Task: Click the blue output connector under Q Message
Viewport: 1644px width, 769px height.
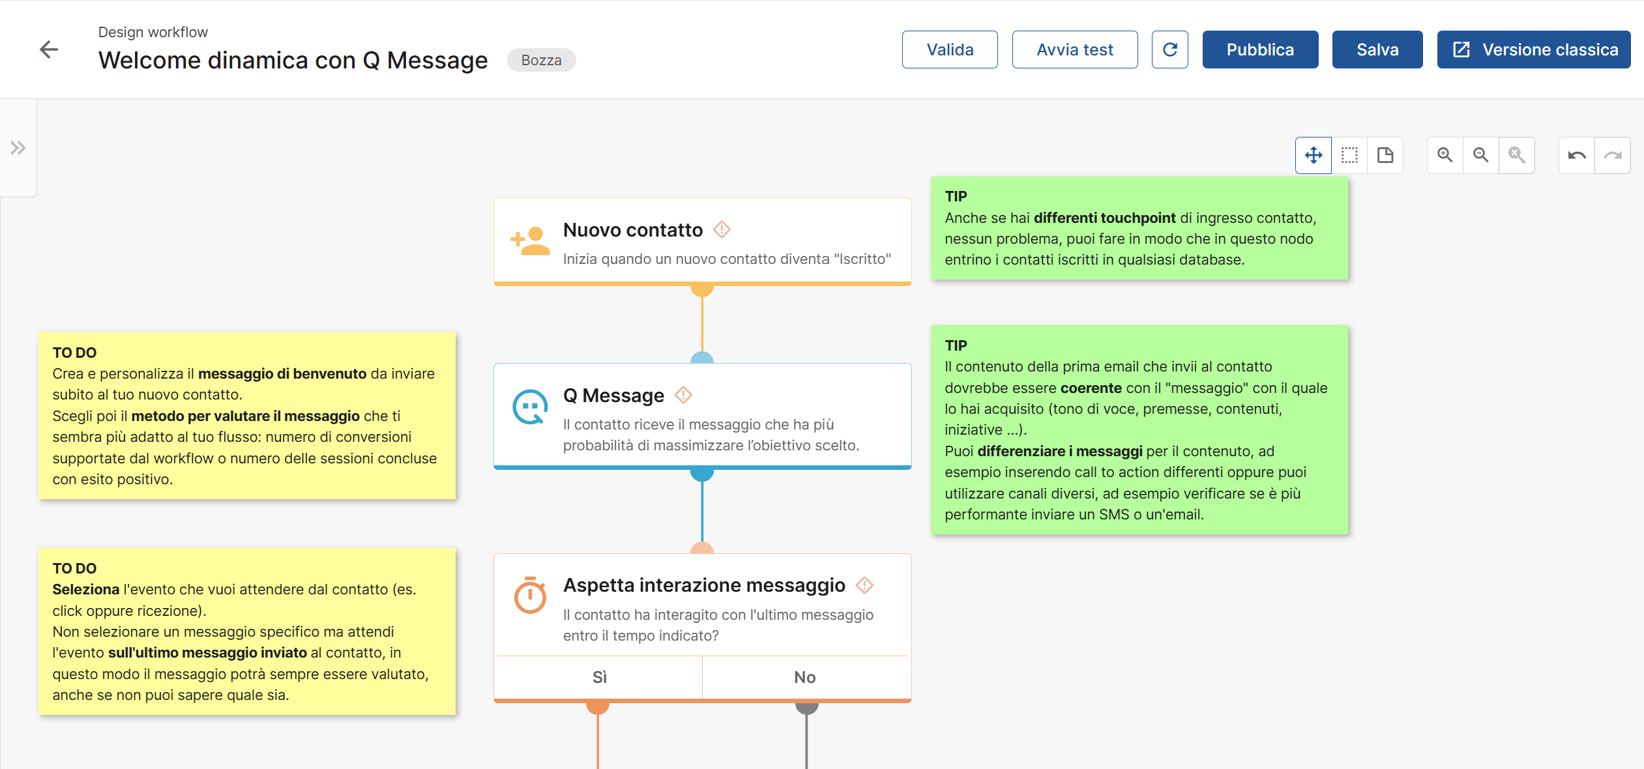Action: click(702, 474)
